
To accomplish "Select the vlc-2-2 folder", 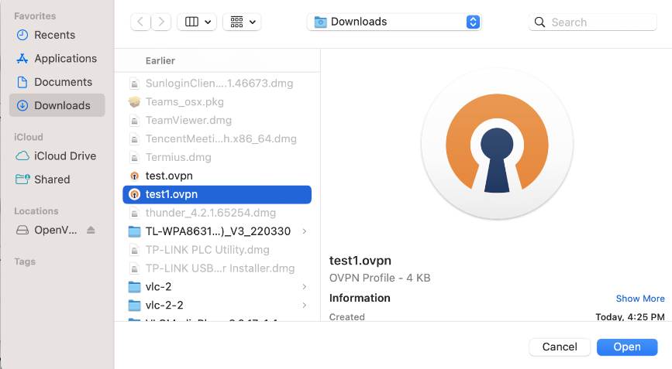I will [217, 306].
